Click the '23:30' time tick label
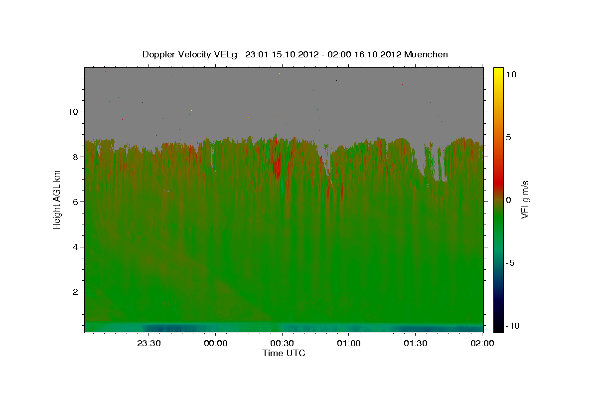This screenshot has width=598, height=399. (x=149, y=344)
